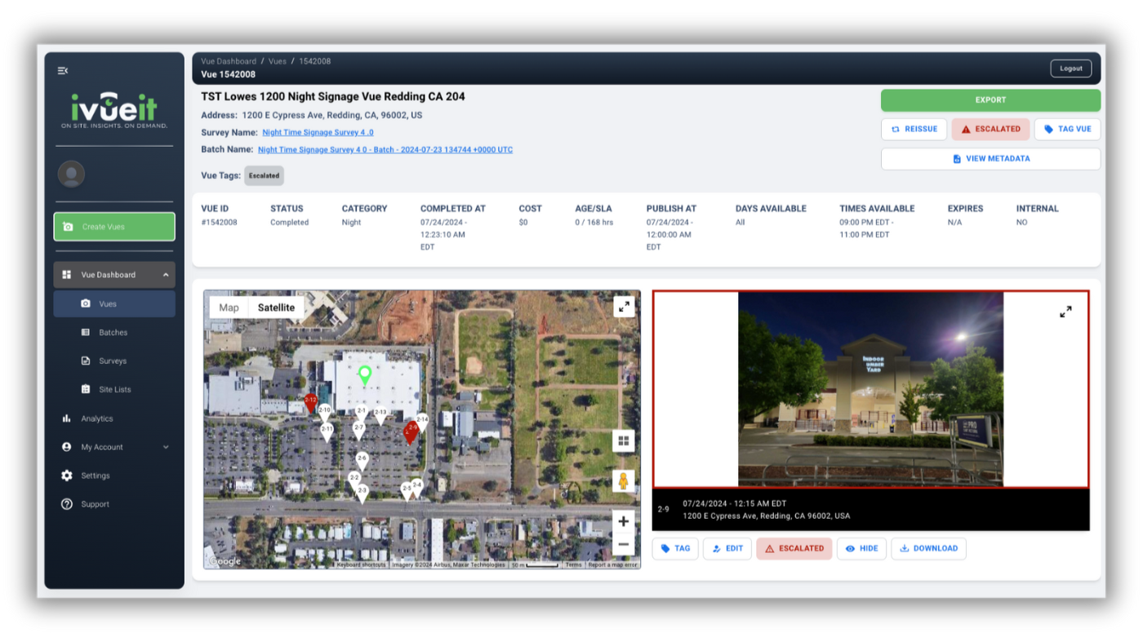Open Keyboard shortcuts on map
The image size is (1143, 642).
(361, 565)
